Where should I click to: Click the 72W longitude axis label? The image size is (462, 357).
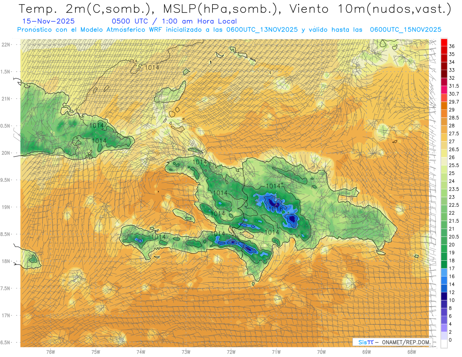pyautogui.click(x=231, y=352)
